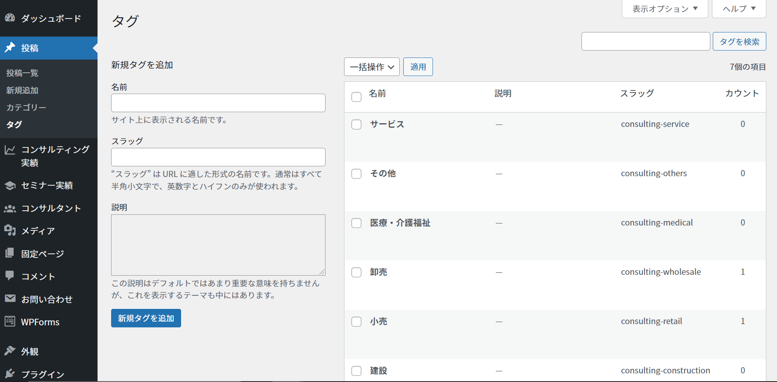Click the WPForms icon in sidebar
The image size is (777, 382).
(10, 322)
